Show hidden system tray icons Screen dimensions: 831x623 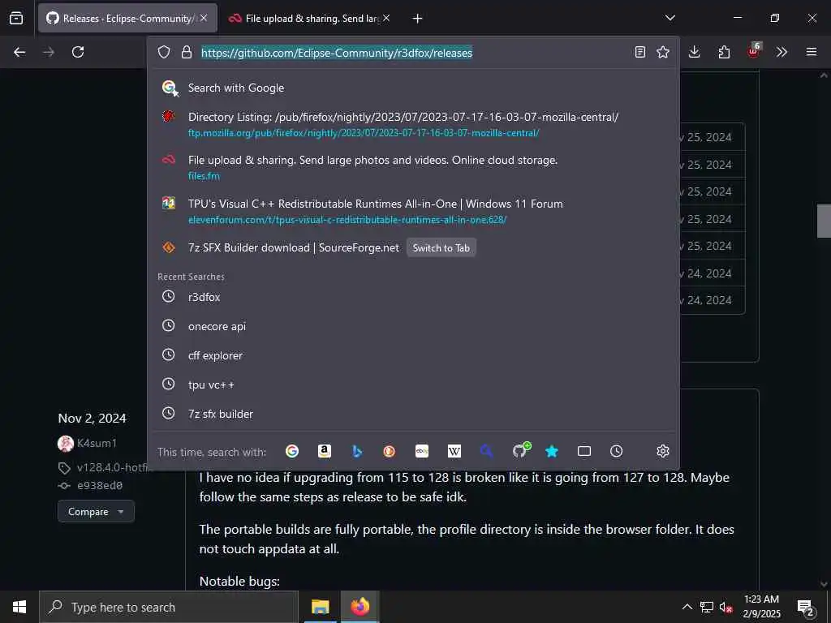coord(687,607)
